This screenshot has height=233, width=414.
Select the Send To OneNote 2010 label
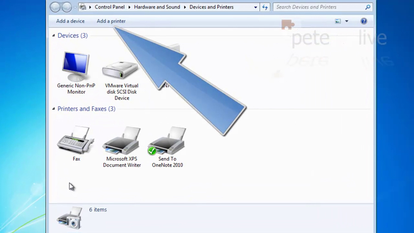tap(167, 162)
